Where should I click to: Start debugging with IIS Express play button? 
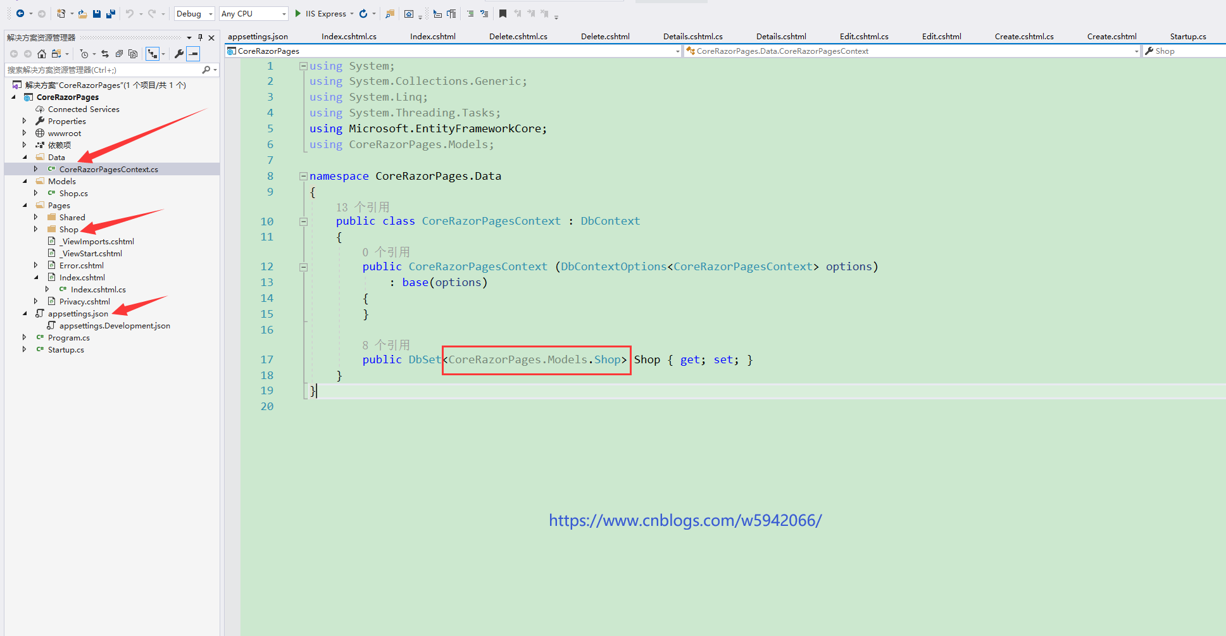(298, 14)
